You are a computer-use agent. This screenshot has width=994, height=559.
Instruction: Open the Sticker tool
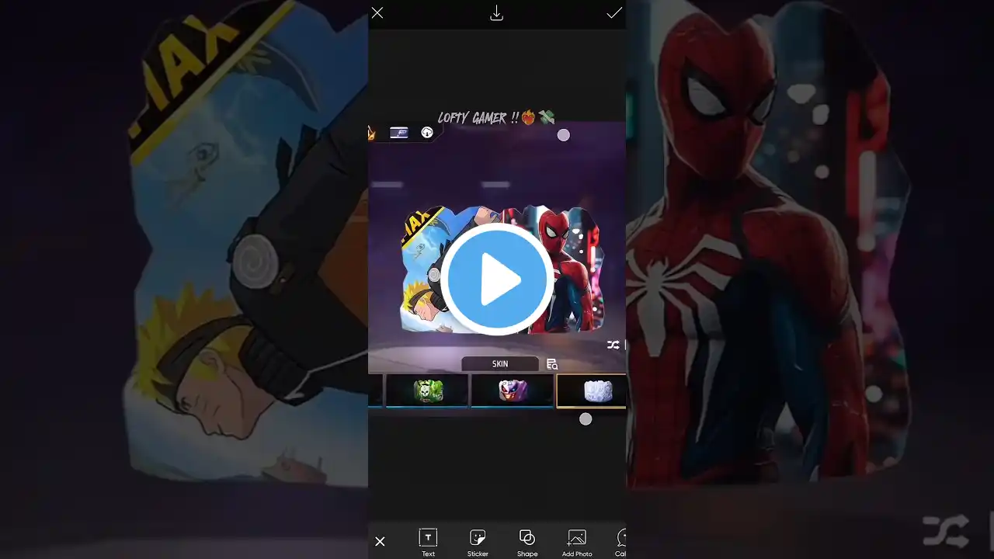tap(478, 542)
